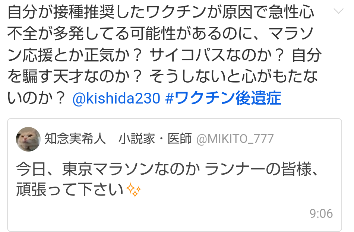
Task: Click the tweet line starting 自分が接種推奨した
Action: (161, 12)
